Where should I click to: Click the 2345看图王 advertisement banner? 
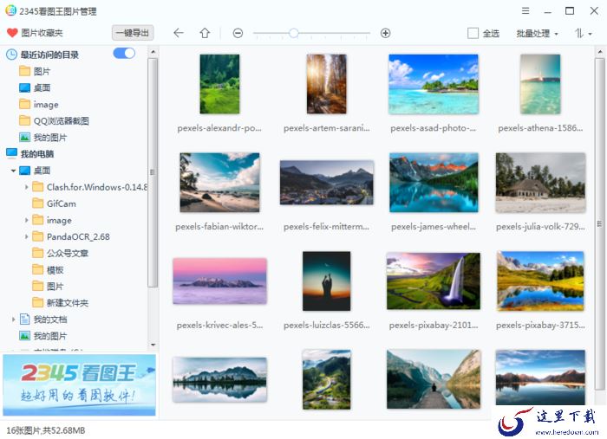click(80, 385)
